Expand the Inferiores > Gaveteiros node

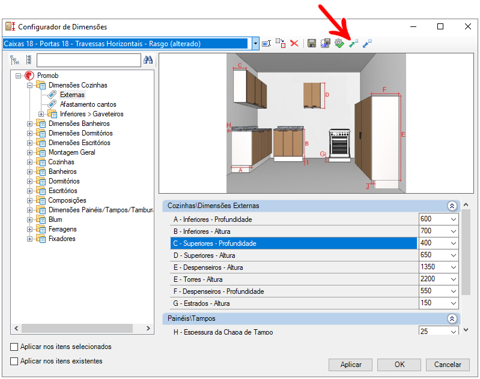(41, 114)
